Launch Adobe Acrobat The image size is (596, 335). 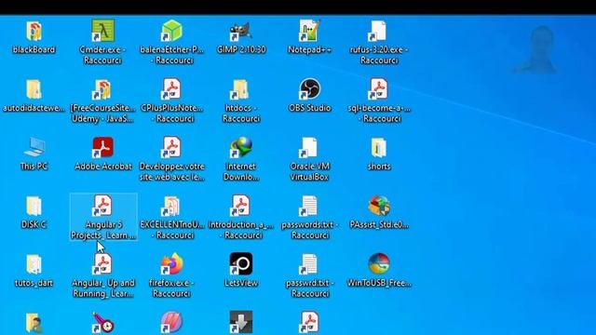(x=102, y=147)
